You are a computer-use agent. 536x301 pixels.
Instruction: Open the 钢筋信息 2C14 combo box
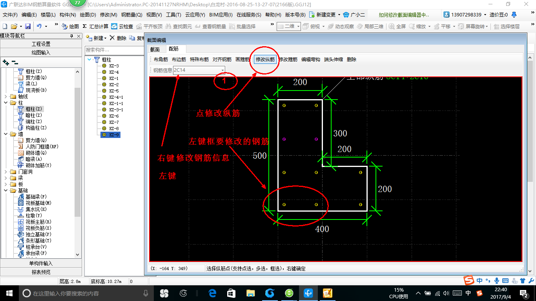(x=199, y=70)
